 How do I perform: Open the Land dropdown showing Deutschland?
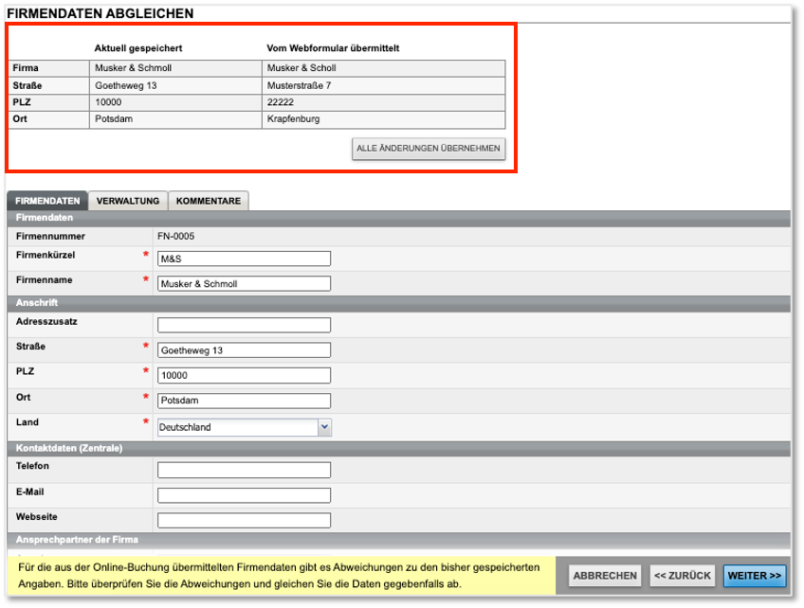click(245, 427)
